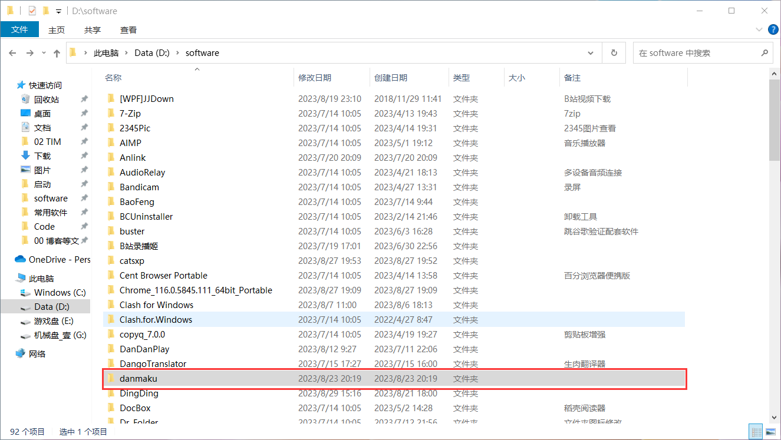Click 此电脑 in the address breadcrumb

tap(106, 53)
